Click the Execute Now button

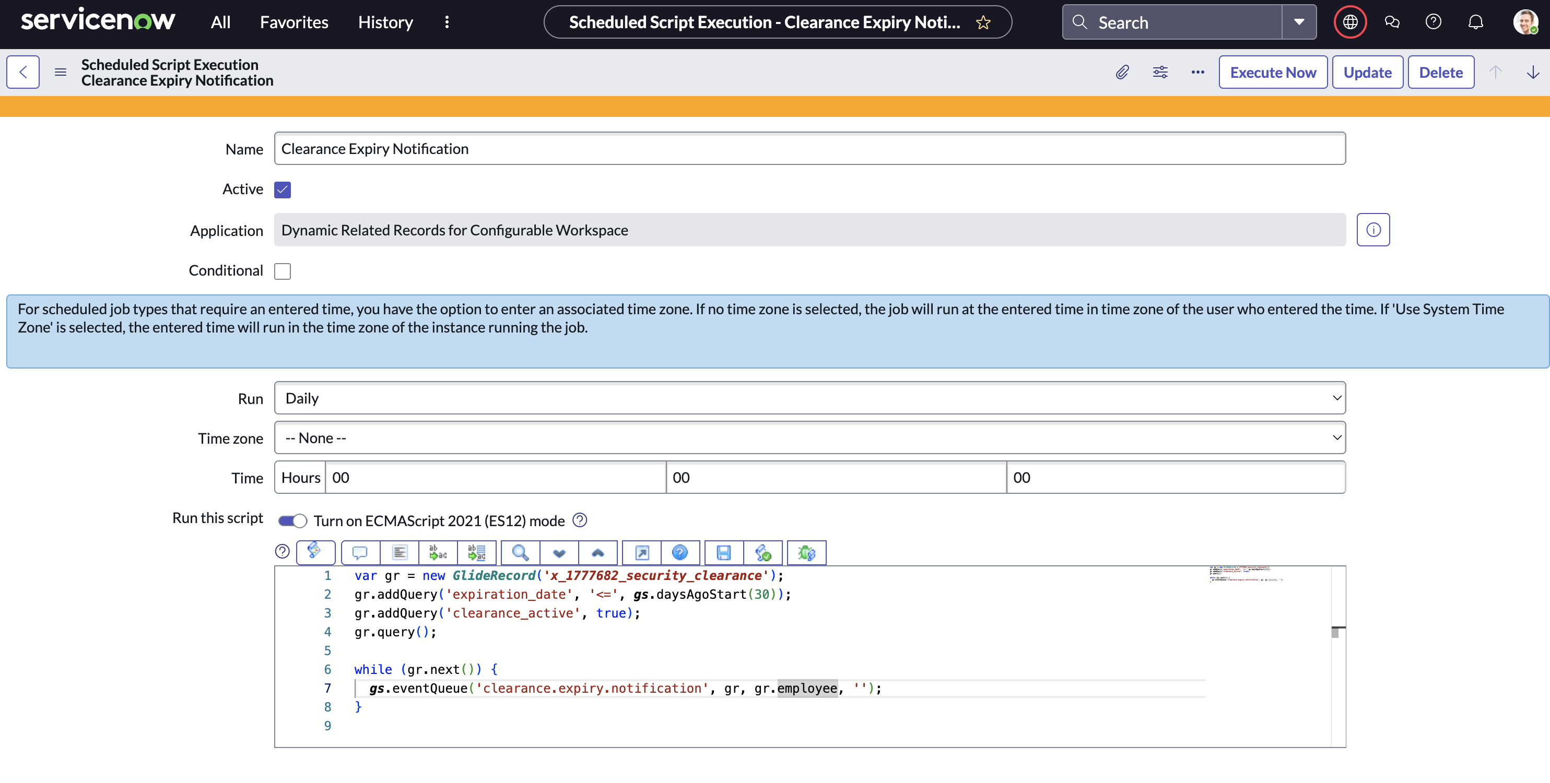pos(1273,72)
